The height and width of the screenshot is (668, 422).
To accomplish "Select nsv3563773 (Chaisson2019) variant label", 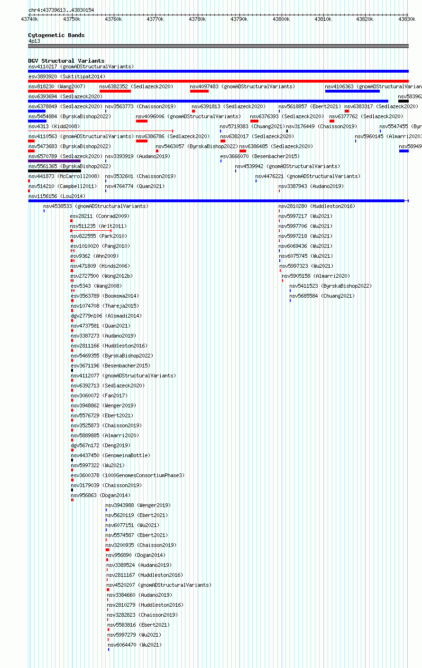I will click(x=140, y=106).
